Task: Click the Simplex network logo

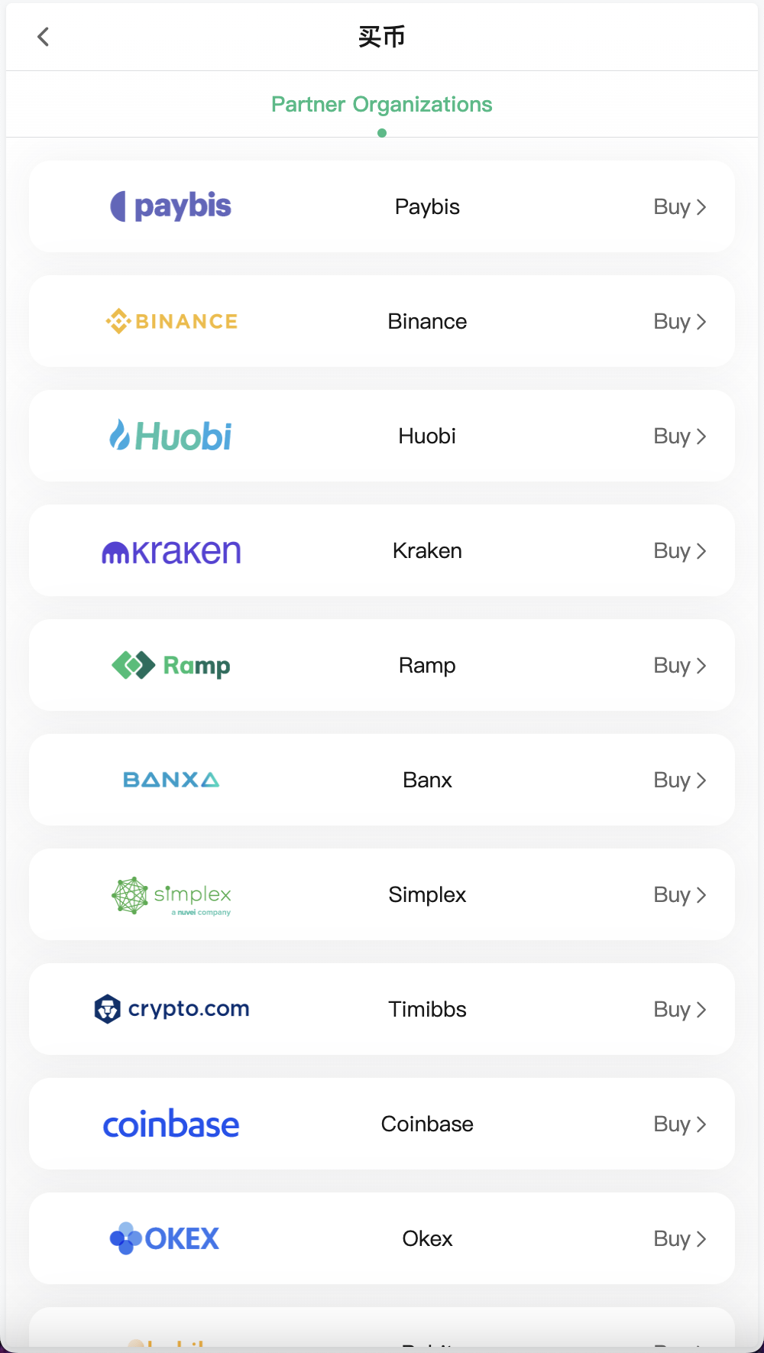Action: (128, 893)
